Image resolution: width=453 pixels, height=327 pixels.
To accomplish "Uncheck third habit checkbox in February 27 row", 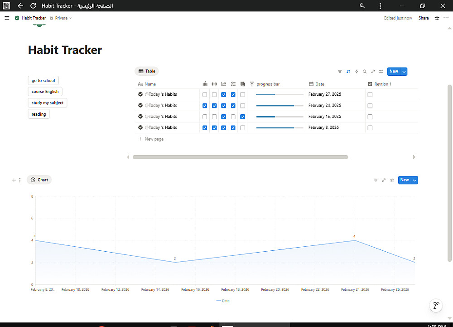I will 224,94.
